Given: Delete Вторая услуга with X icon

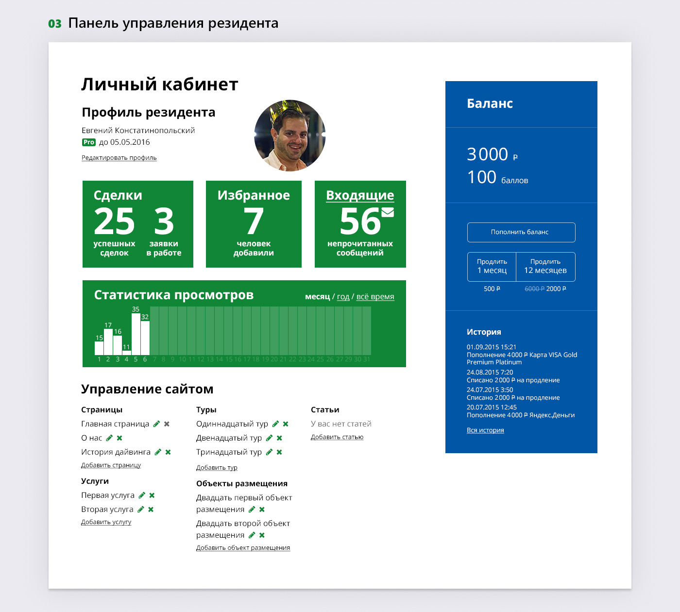Looking at the screenshot, I should pyautogui.click(x=151, y=510).
